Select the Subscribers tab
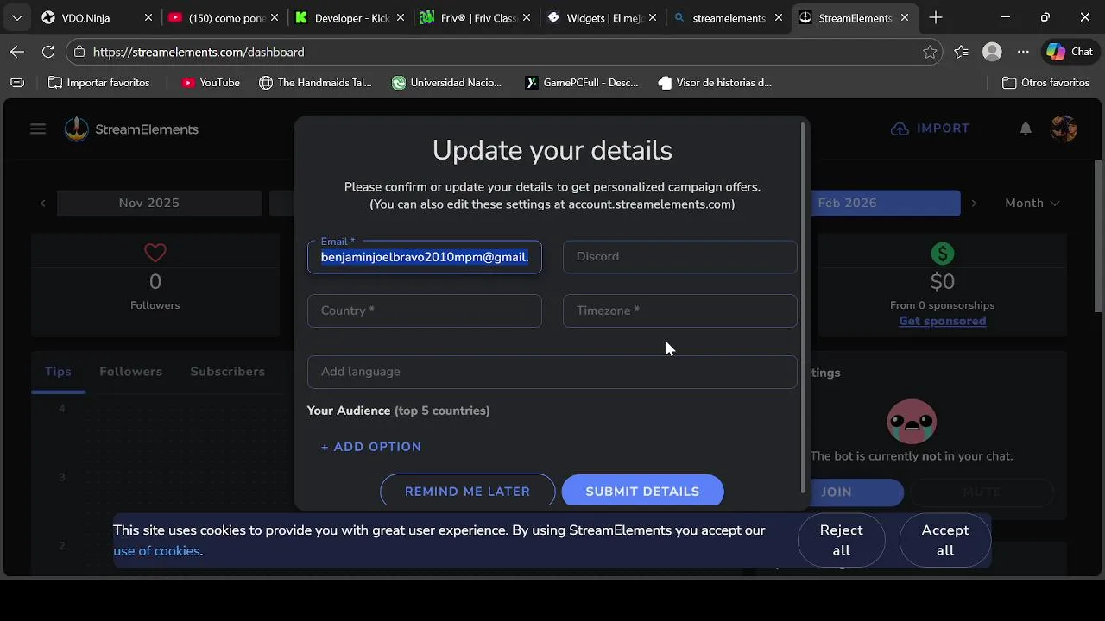1105x621 pixels. (x=227, y=372)
